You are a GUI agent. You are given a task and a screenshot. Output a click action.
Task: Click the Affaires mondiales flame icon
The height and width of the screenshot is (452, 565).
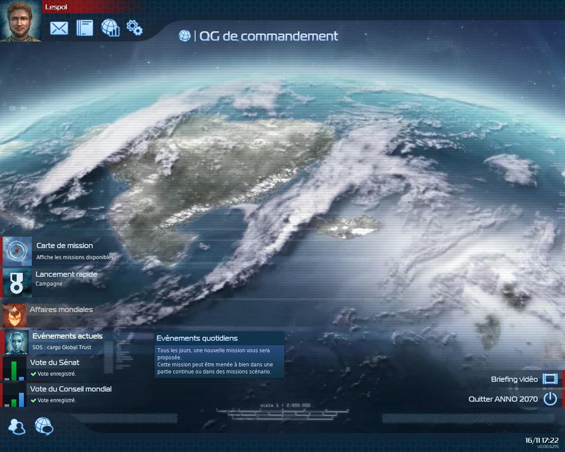[x=15, y=314]
